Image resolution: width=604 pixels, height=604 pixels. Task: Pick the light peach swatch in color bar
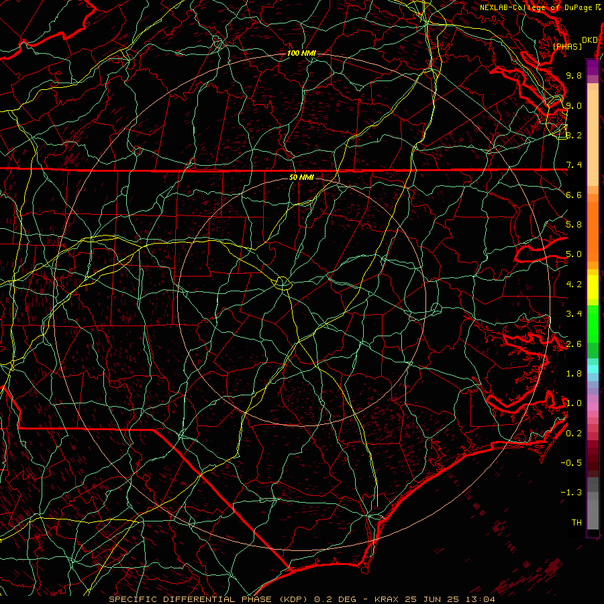(x=593, y=138)
